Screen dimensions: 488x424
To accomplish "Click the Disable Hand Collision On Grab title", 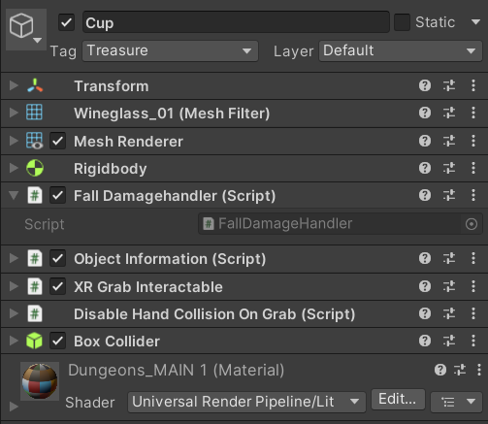I will [214, 314].
